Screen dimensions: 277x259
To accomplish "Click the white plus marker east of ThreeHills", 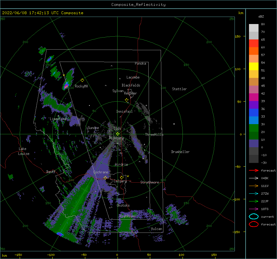I will point(174,124).
